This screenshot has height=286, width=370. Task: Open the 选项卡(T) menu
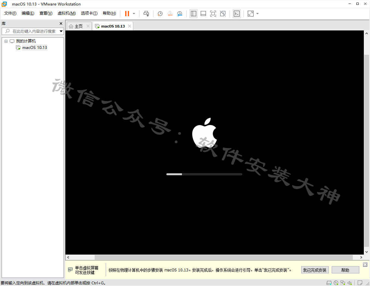[89, 13]
